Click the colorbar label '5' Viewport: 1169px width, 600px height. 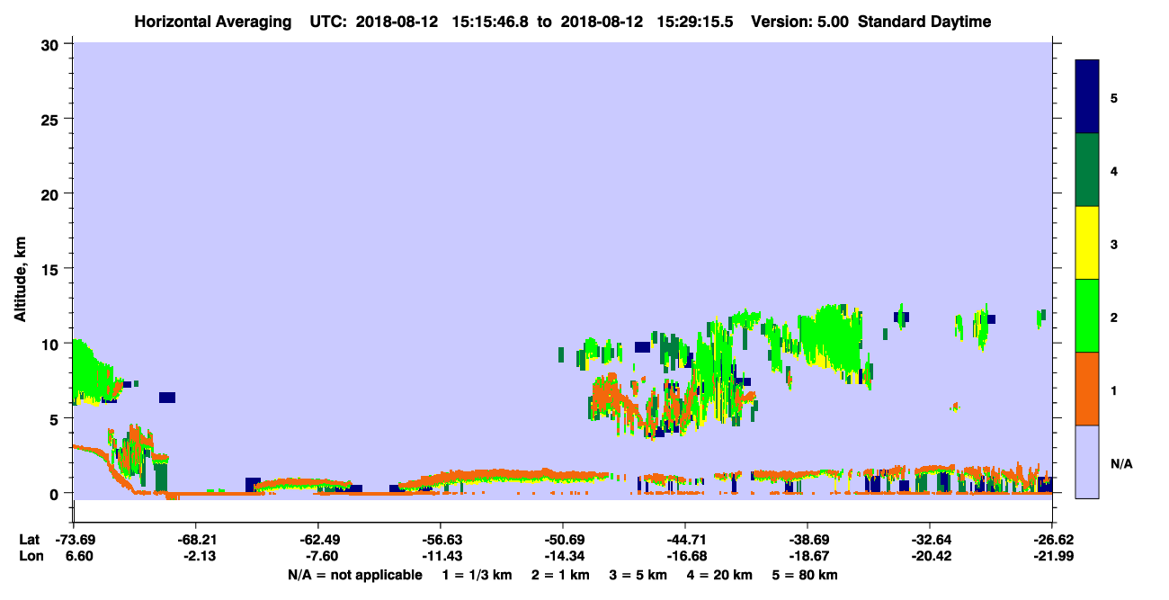[x=1114, y=98]
